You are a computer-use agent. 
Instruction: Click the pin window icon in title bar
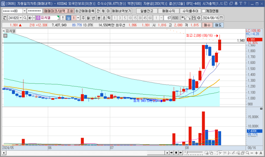(236, 3)
